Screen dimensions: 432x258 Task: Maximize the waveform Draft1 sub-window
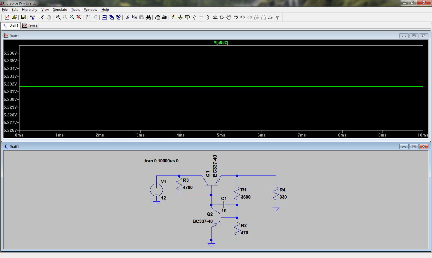pos(414,36)
